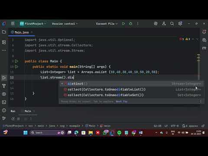Screen dimensions: 208x156
Task: Go to next highlighted error arrow
Action: click(x=197, y=39)
